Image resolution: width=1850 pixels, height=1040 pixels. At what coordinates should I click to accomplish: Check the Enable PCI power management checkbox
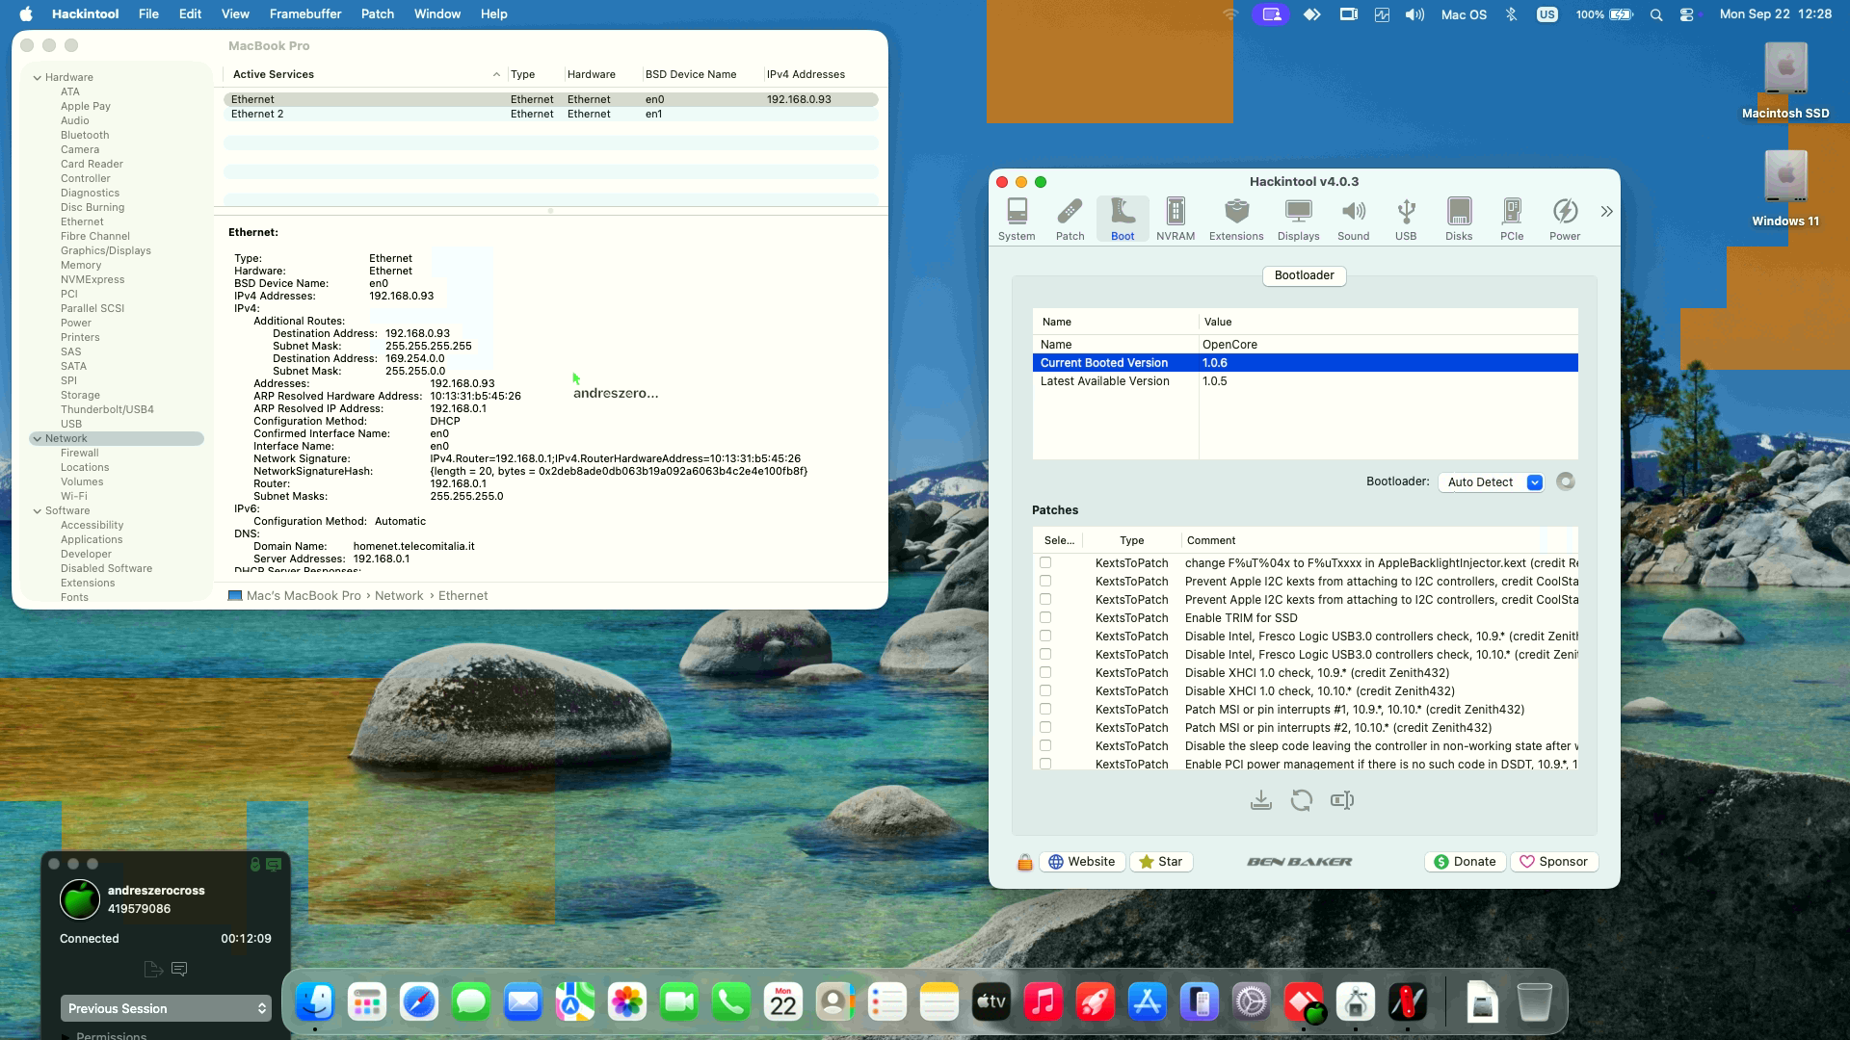click(x=1045, y=764)
